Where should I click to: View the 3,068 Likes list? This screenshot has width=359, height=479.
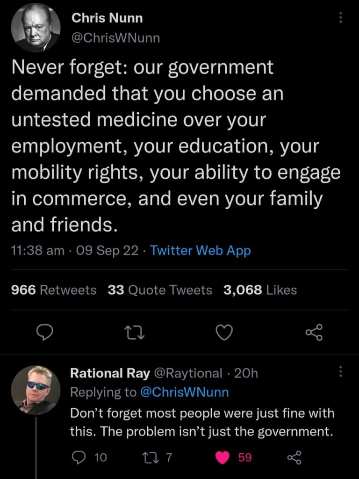pyautogui.click(x=260, y=290)
